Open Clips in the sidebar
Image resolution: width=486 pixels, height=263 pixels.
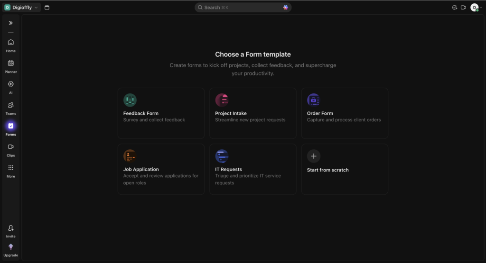click(x=10, y=150)
